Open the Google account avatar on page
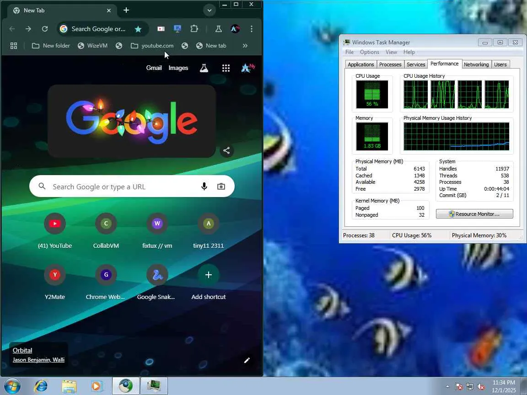 click(247, 68)
